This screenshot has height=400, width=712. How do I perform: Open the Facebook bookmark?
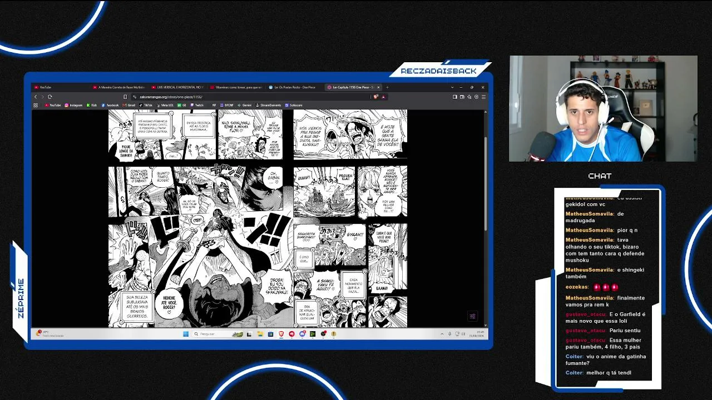(x=110, y=105)
